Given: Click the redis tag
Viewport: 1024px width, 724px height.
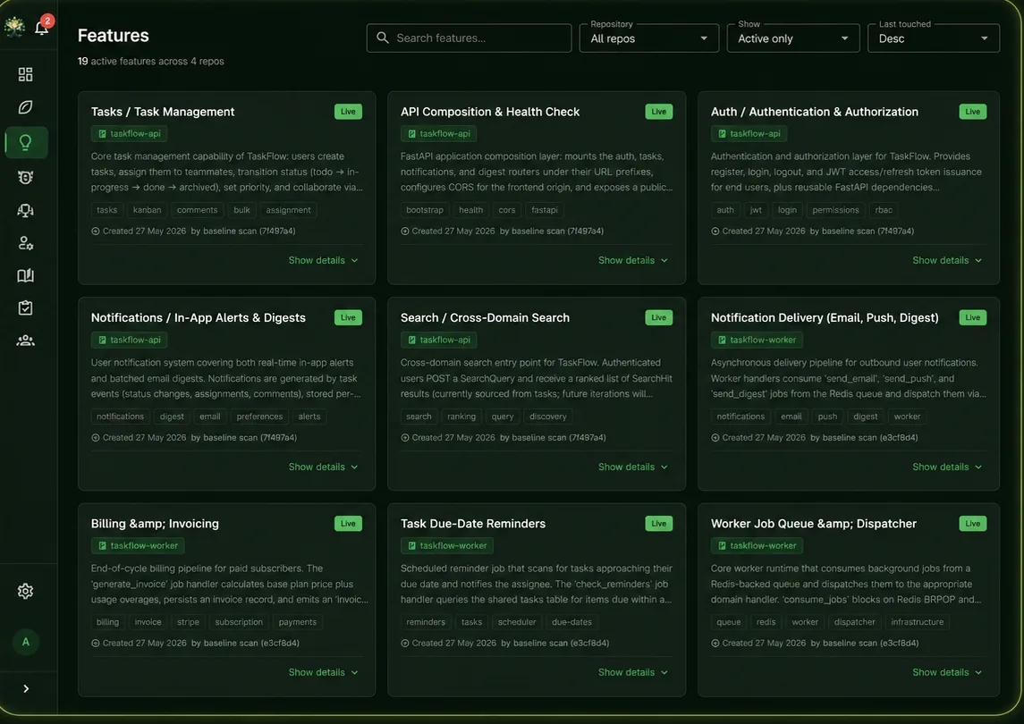Looking at the screenshot, I should [x=766, y=622].
